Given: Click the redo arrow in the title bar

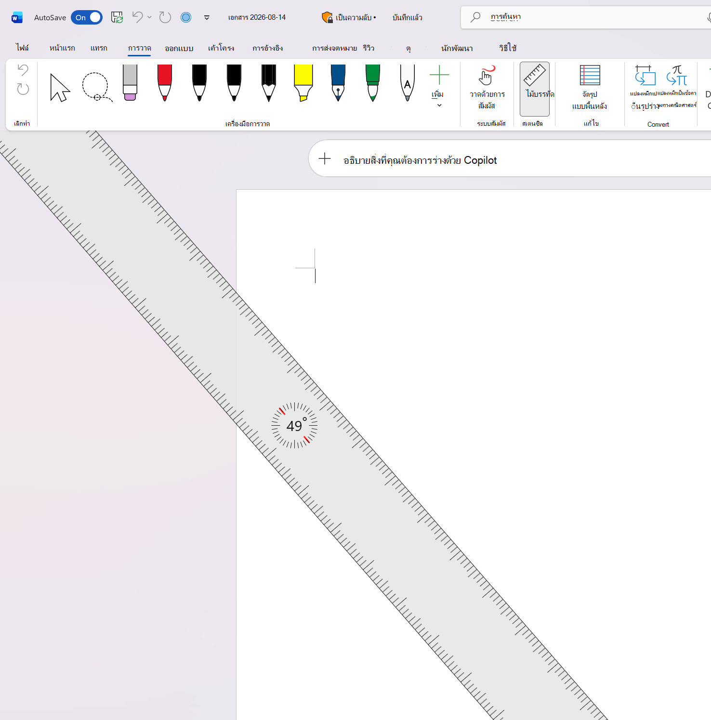Looking at the screenshot, I should (x=165, y=17).
